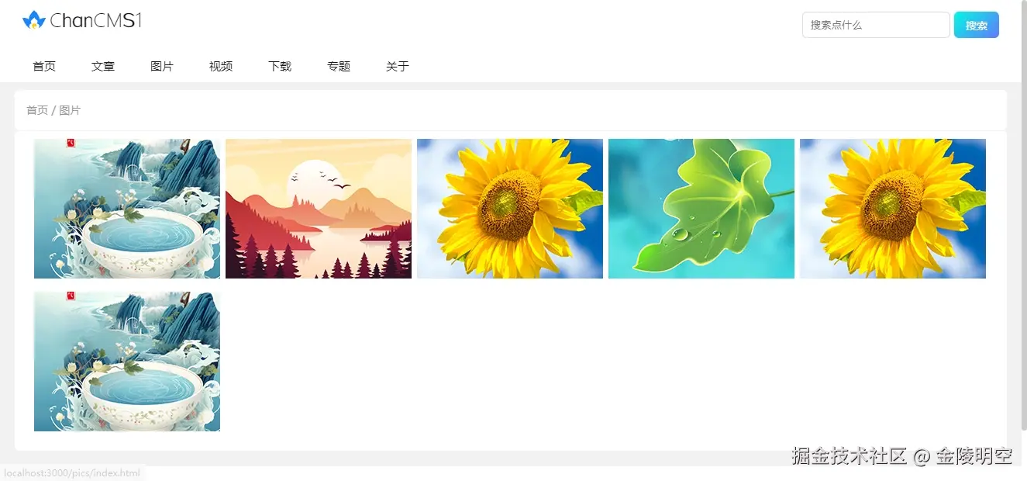The image size is (1027, 481).
Task: Open the sunset lake landscape thumbnail
Action: [x=319, y=209]
